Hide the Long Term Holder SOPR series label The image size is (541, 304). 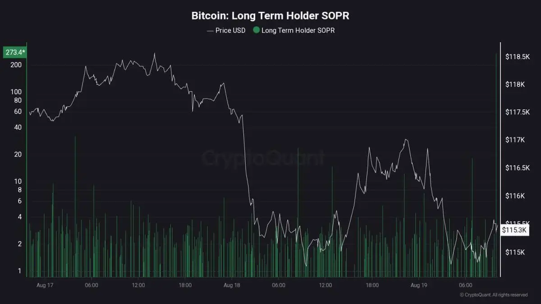(298, 31)
